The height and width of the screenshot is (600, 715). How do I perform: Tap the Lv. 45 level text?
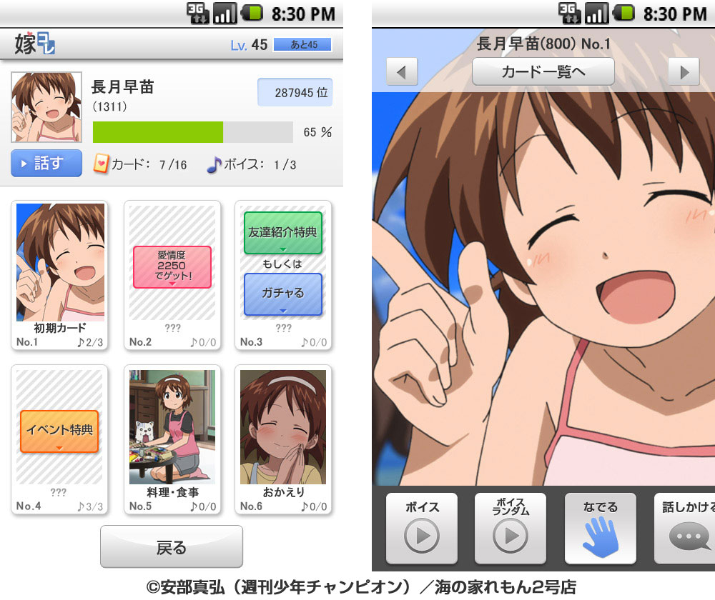pos(249,45)
